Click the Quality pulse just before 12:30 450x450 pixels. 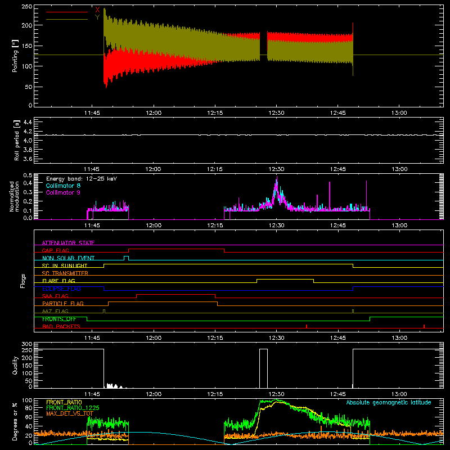pos(263,368)
